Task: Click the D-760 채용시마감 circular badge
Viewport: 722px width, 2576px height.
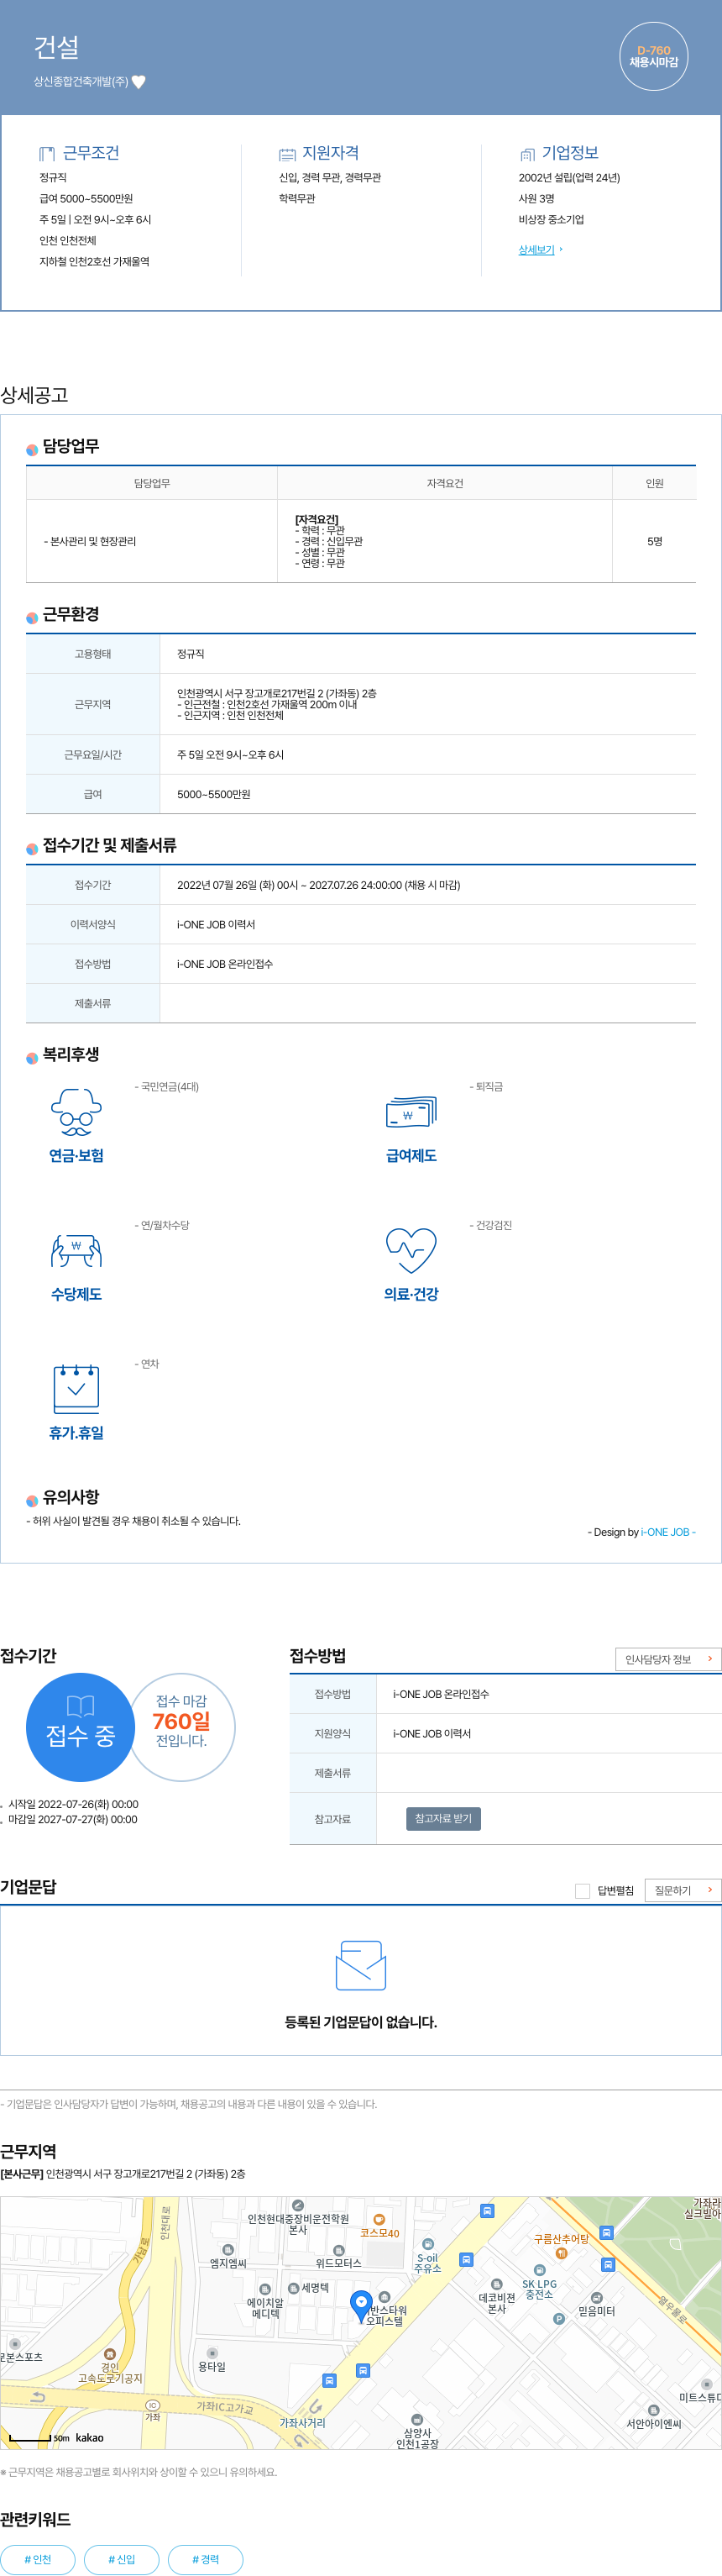Action: 653,57
